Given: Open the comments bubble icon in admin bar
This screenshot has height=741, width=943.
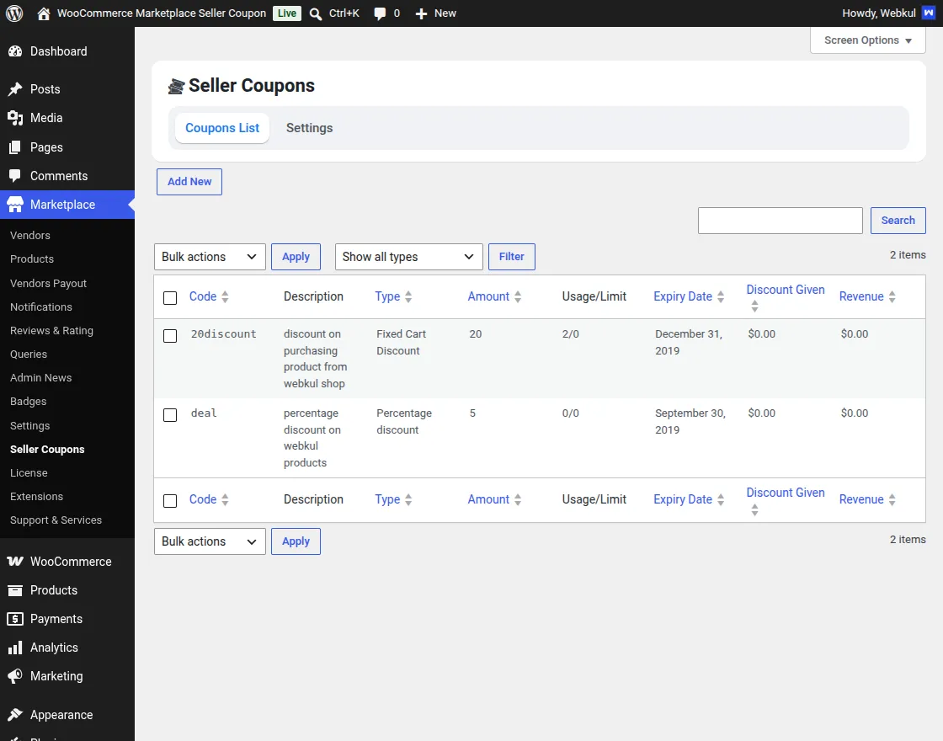Looking at the screenshot, I should (380, 13).
